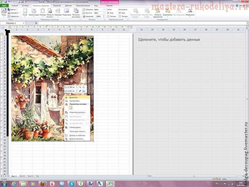
Task: Click the paste option icon under Параметры вставки
Action: (71, 108)
